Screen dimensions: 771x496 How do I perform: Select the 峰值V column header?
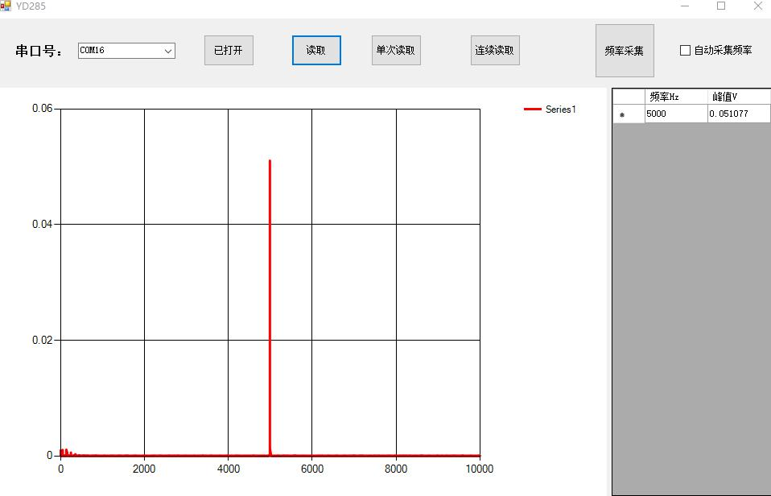739,97
